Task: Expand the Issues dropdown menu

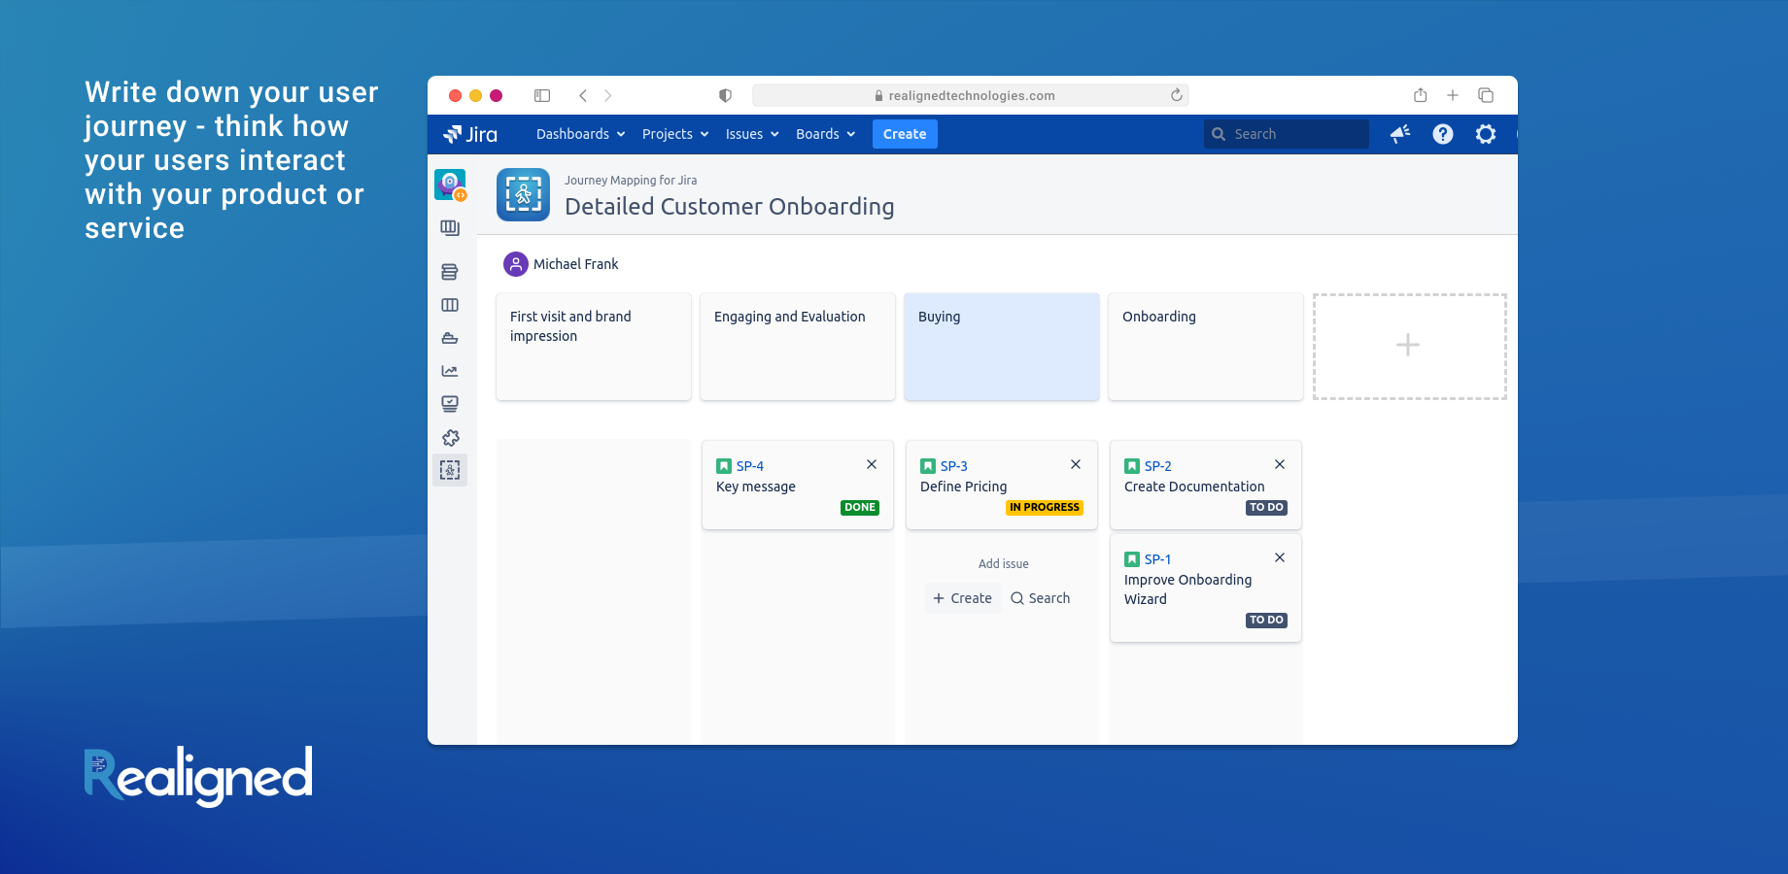Action: click(x=752, y=134)
